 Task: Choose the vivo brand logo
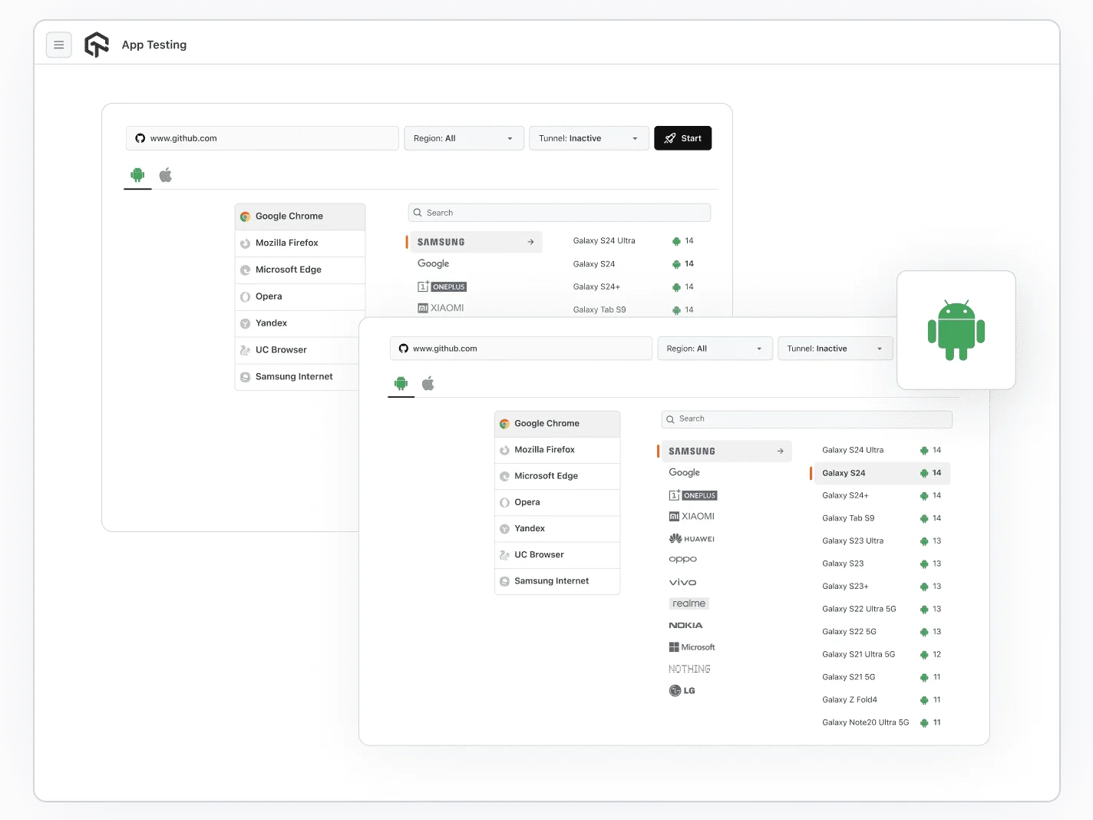[682, 583]
